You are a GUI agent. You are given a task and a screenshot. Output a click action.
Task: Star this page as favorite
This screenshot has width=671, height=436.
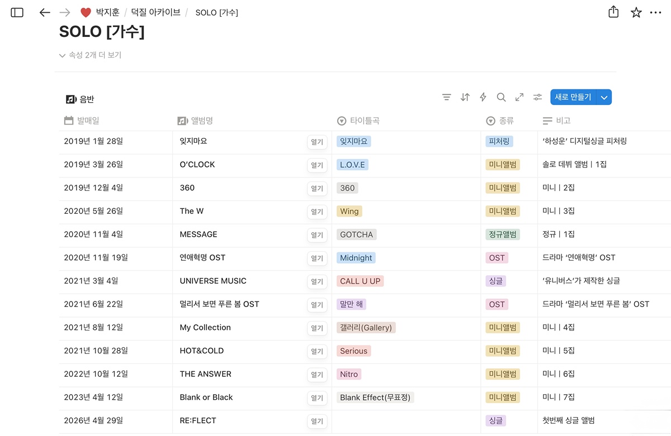(x=636, y=12)
